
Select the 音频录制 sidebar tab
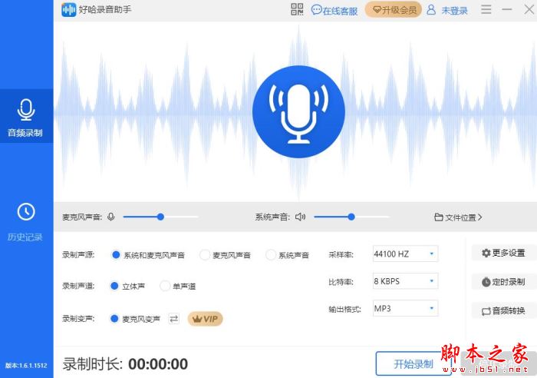coord(26,116)
